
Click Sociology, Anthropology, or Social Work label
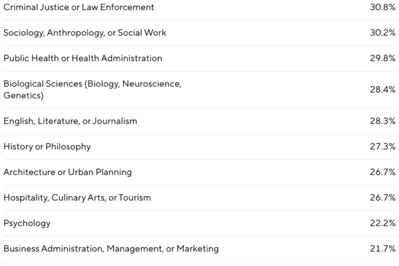tap(83, 33)
